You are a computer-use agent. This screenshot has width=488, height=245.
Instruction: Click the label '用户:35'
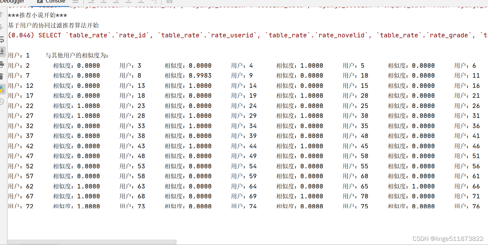click(356, 126)
